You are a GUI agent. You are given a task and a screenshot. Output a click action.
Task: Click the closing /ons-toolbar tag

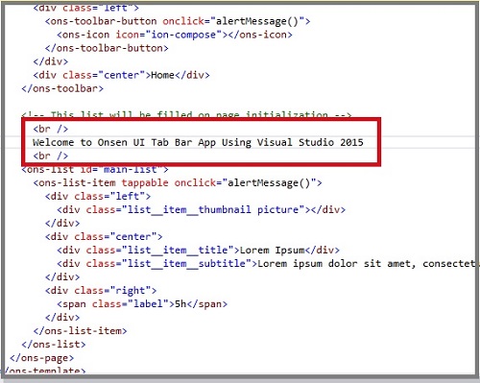(x=62, y=88)
